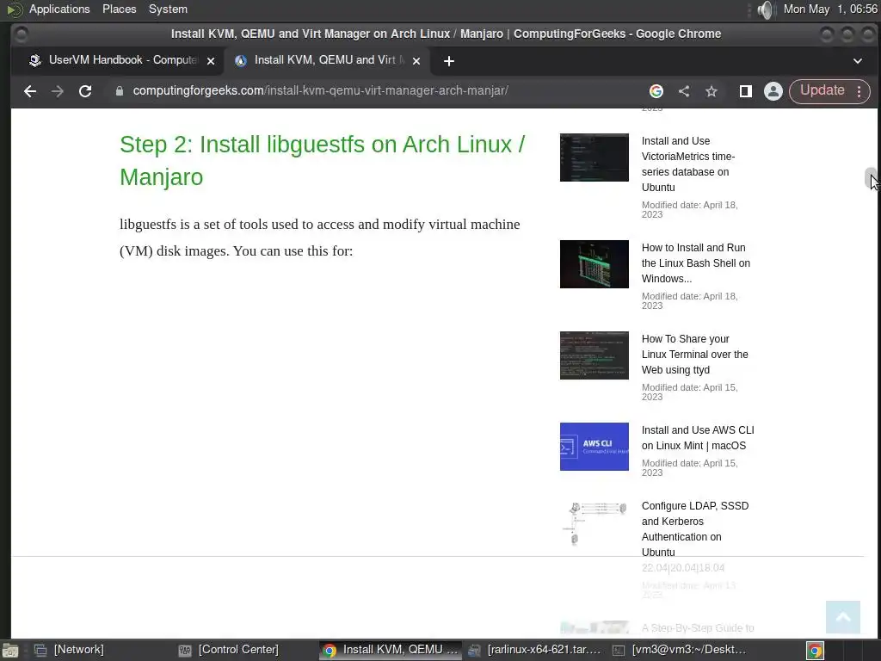Screen dimensions: 881x661
Task: Click the VictoriaMetrics article thumbnail
Action: click(x=594, y=158)
